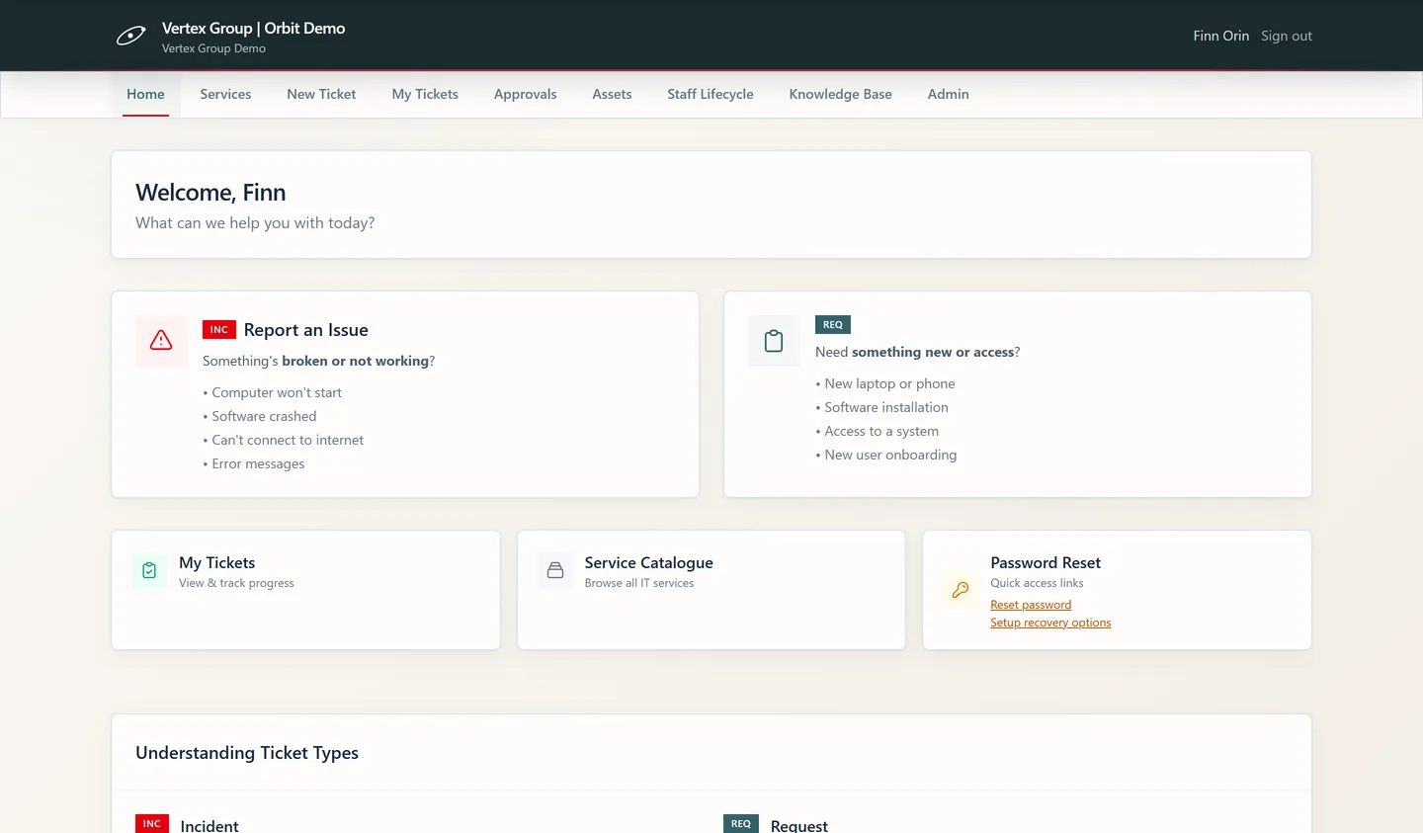Click the Software crashed bullet

(x=260, y=416)
